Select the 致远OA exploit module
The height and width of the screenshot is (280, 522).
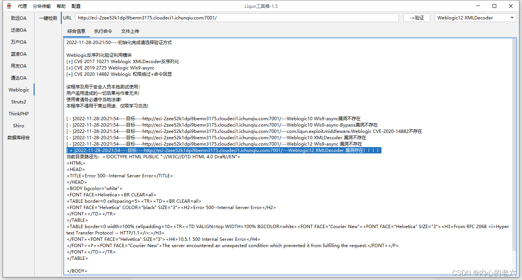click(x=18, y=18)
